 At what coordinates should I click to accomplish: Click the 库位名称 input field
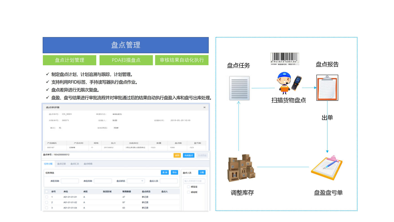tap(103, 181)
